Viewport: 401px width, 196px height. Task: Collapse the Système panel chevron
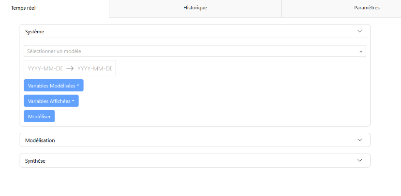[x=359, y=31]
